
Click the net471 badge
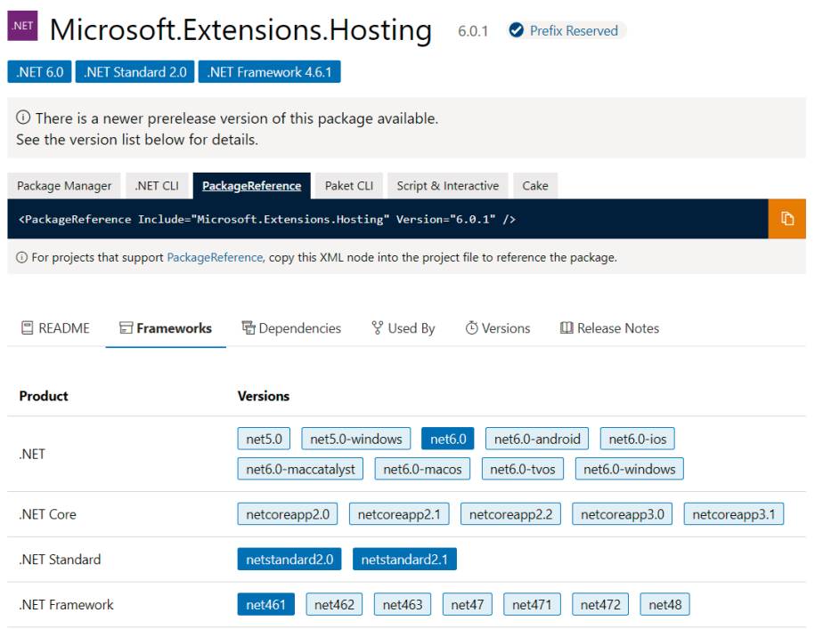(532, 605)
